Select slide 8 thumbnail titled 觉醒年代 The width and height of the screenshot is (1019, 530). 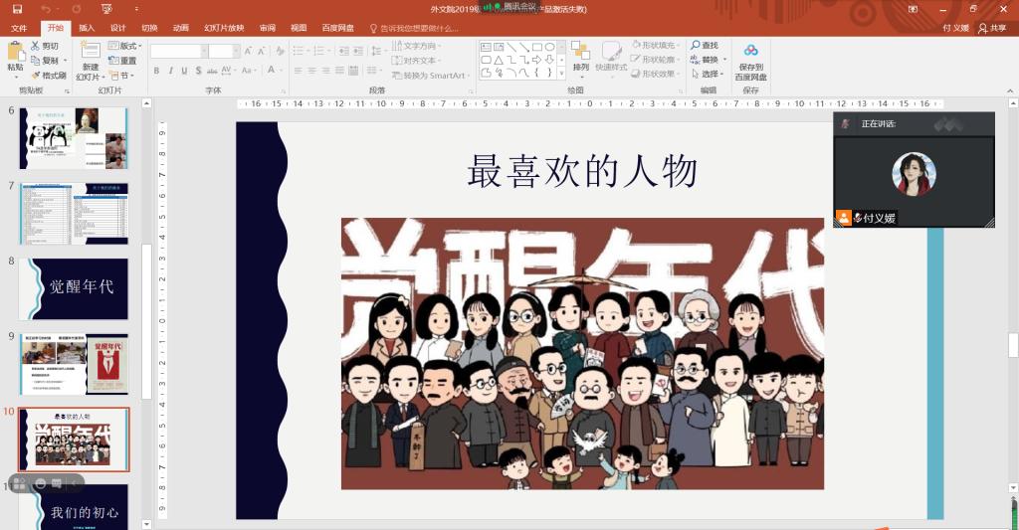(75, 288)
